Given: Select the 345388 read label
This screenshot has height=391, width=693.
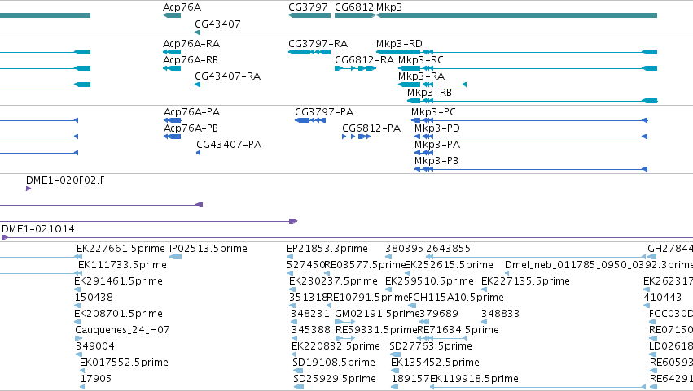Looking at the screenshot, I should click(x=311, y=331).
